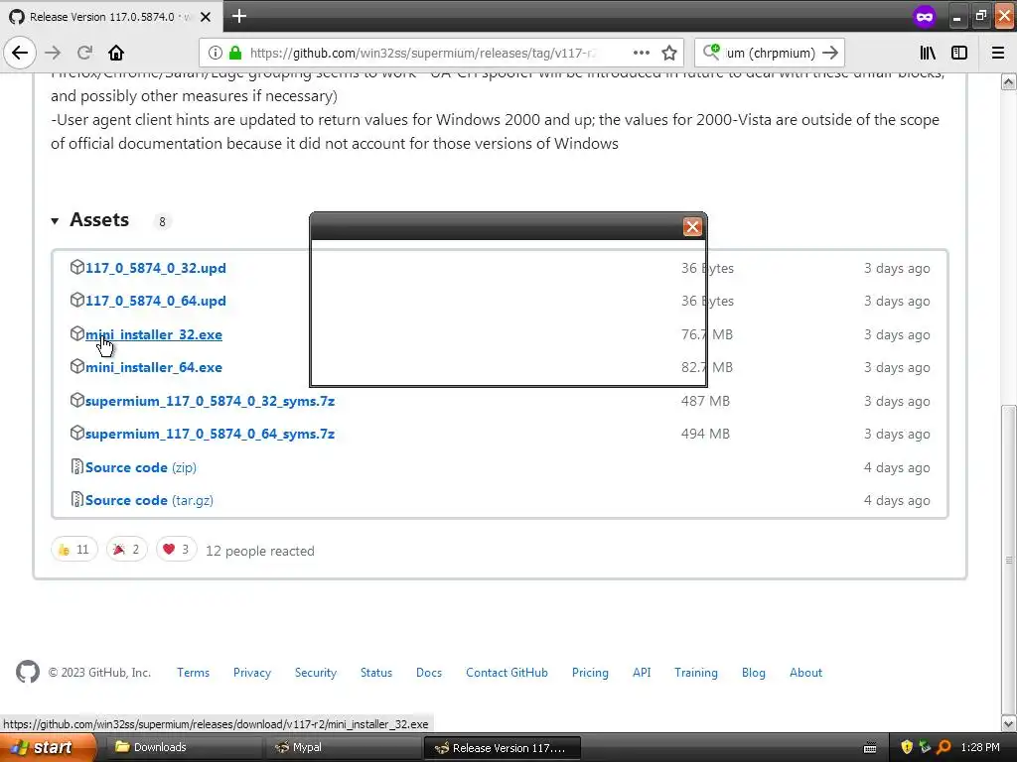
Task: Open the Library bookshelf icon
Action: [928, 54]
